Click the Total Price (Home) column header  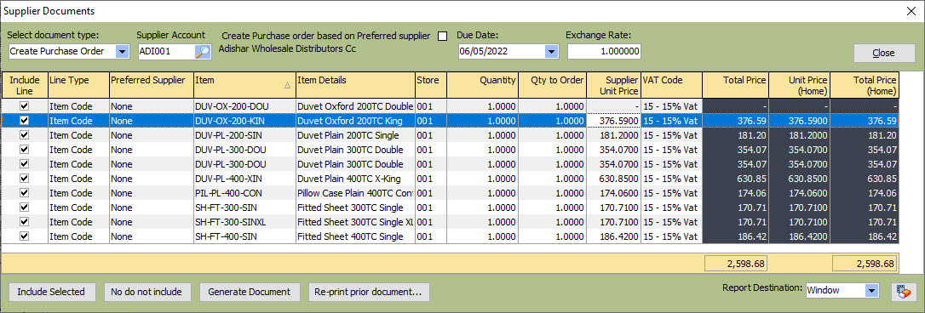pyautogui.click(x=864, y=85)
